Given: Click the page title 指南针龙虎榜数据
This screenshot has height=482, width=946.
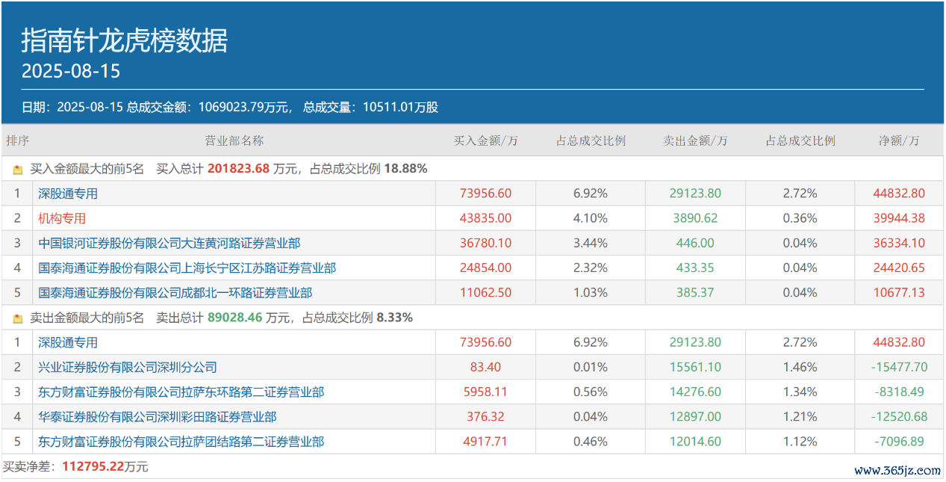Looking at the screenshot, I should (125, 40).
